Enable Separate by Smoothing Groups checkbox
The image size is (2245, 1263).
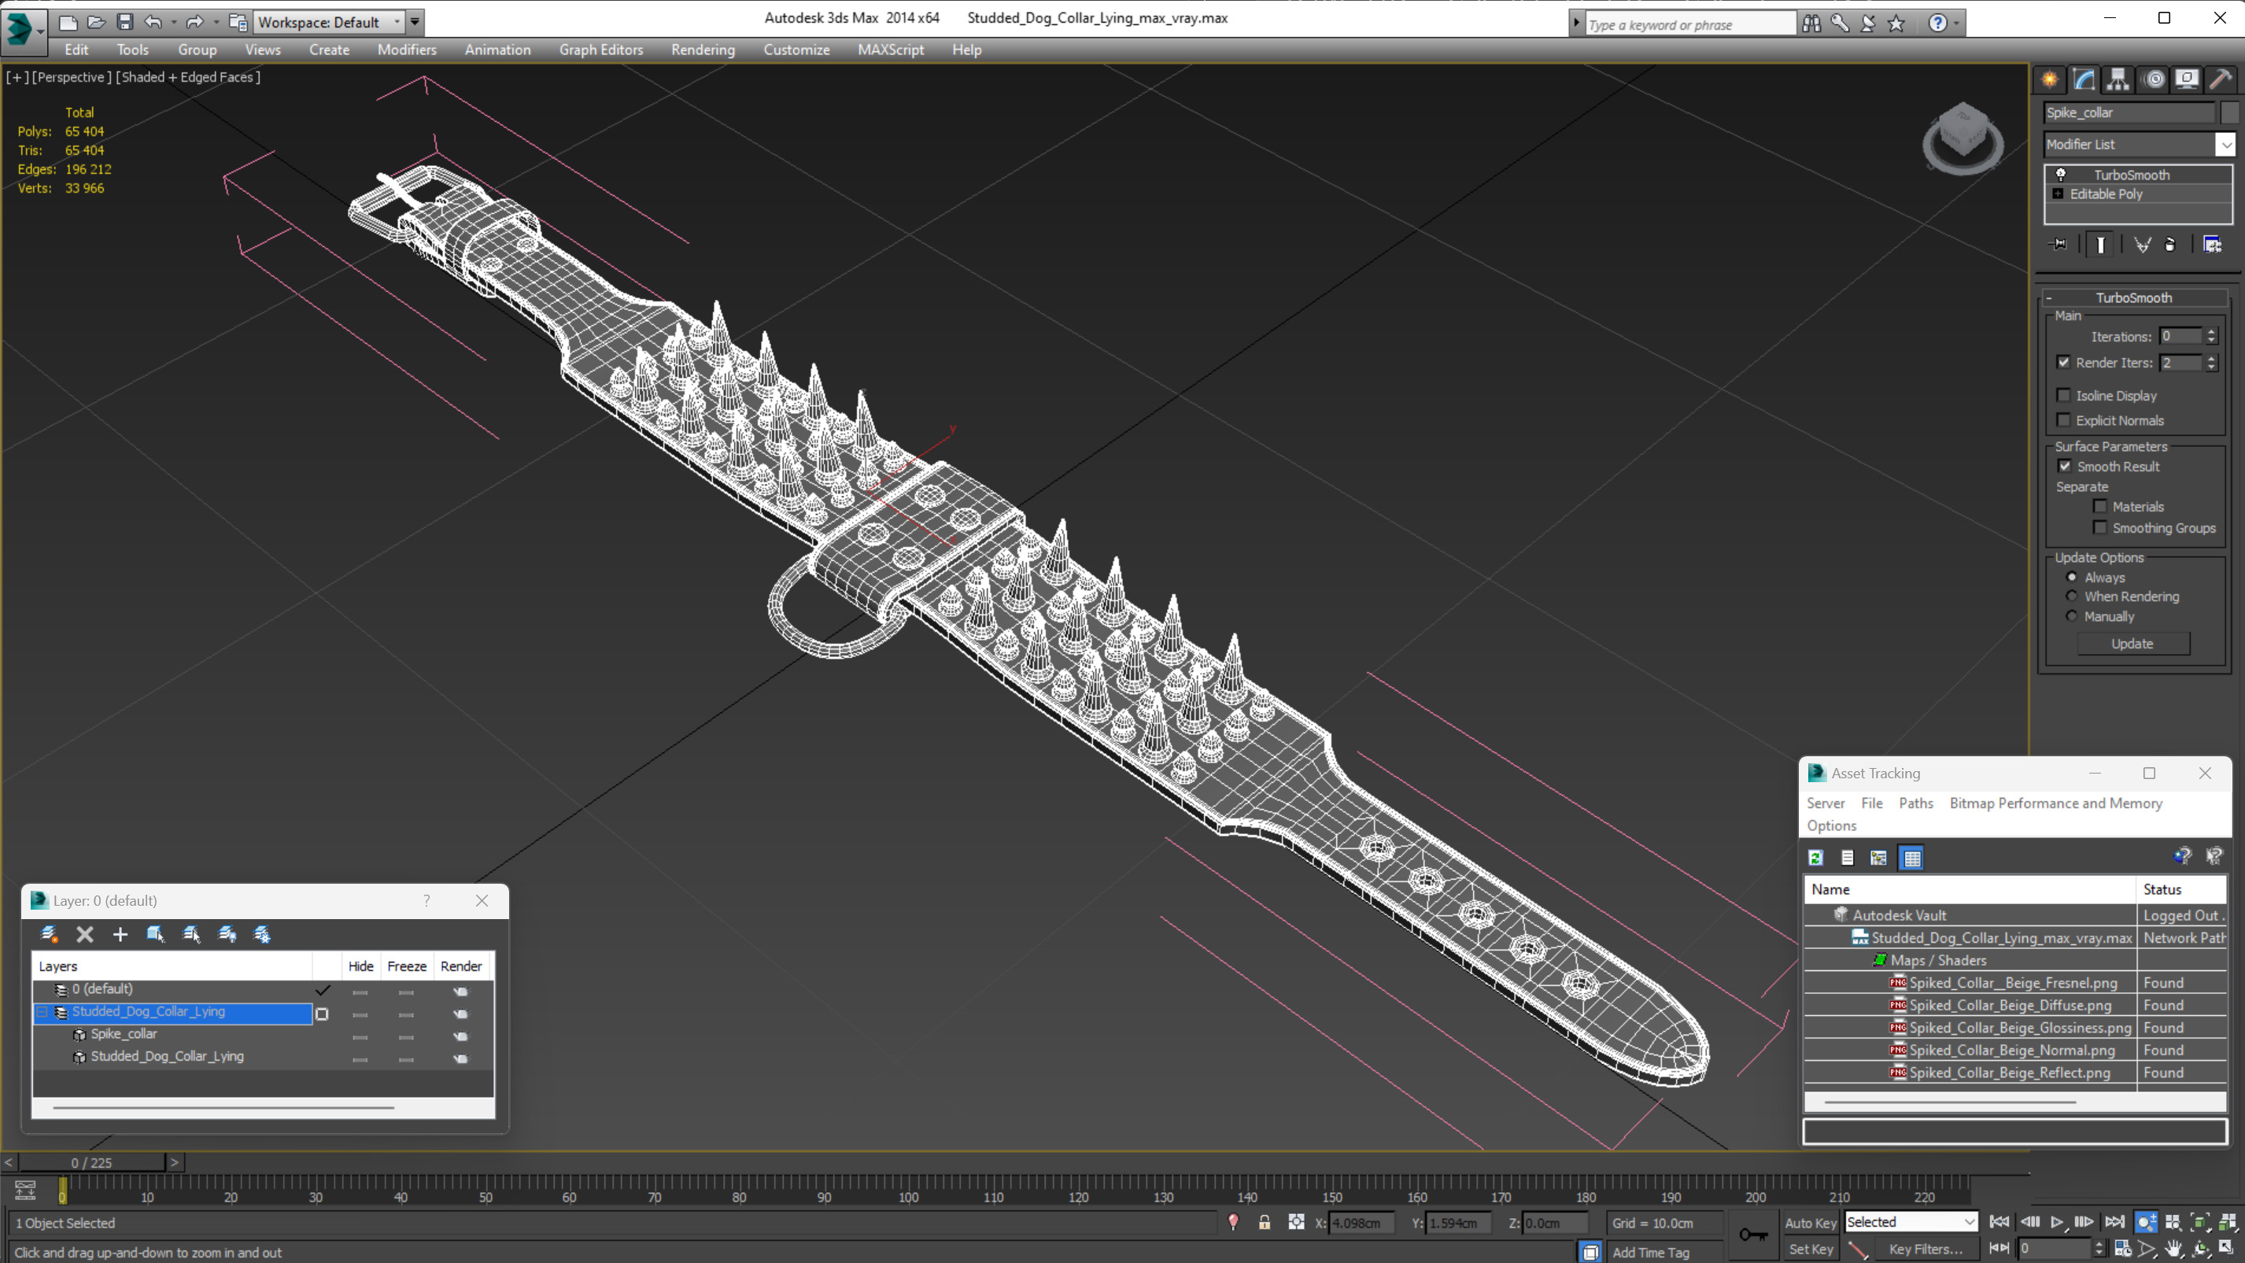point(2100,527)
